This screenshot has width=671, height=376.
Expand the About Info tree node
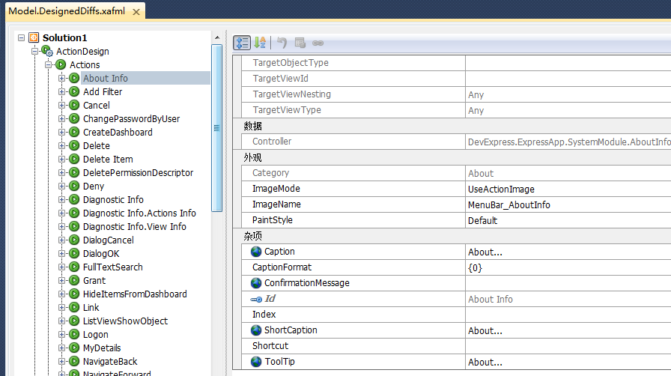tap(62, 79)
